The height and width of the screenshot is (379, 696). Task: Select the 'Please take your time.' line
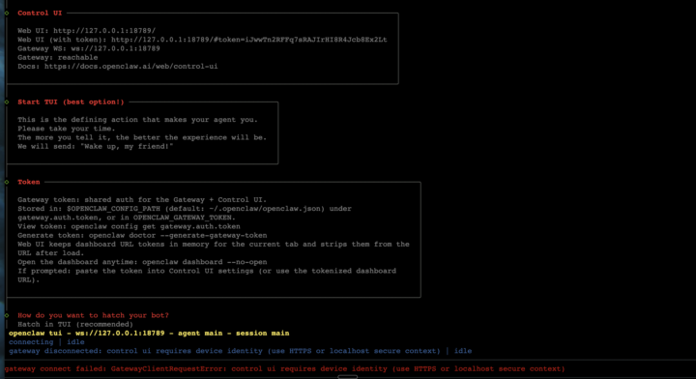pyautogui.click(x=67, y=129)
